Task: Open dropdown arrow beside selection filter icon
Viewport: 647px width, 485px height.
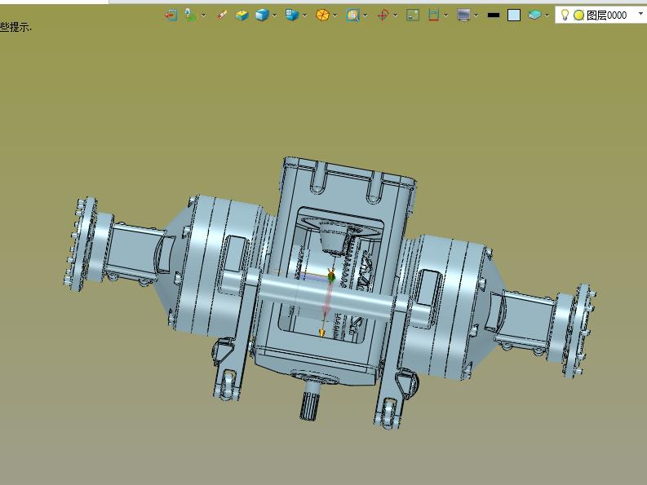Action: (x=203, y=15)
